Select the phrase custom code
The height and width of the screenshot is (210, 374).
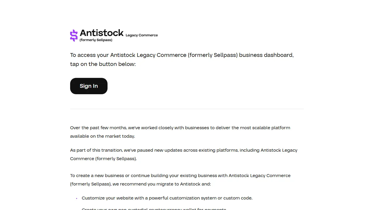coord(238,198)
